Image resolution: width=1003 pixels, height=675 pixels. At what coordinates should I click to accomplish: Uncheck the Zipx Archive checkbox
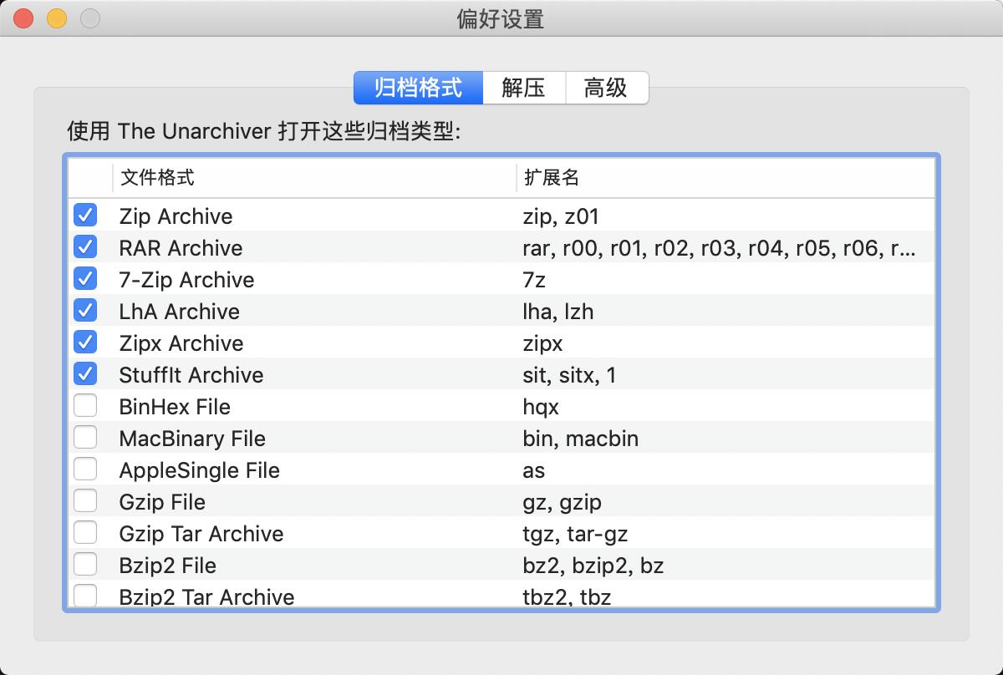[85, 343]
